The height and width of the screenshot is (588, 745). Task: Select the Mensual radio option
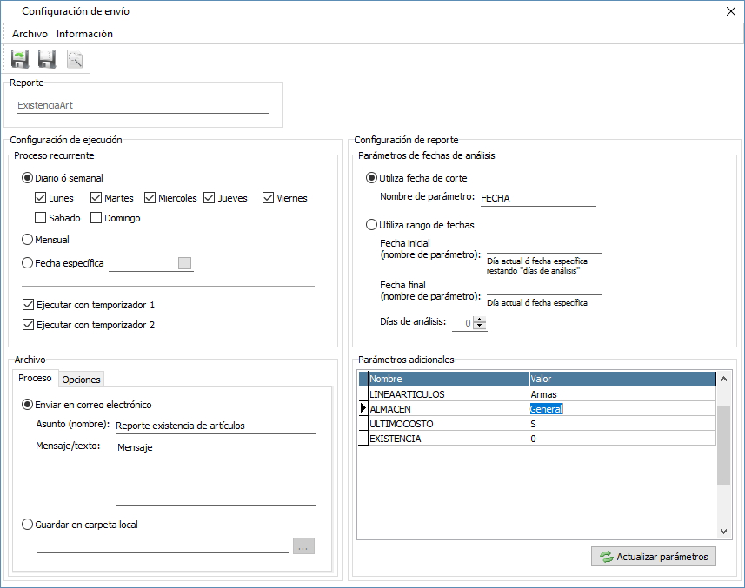[29, 240]
